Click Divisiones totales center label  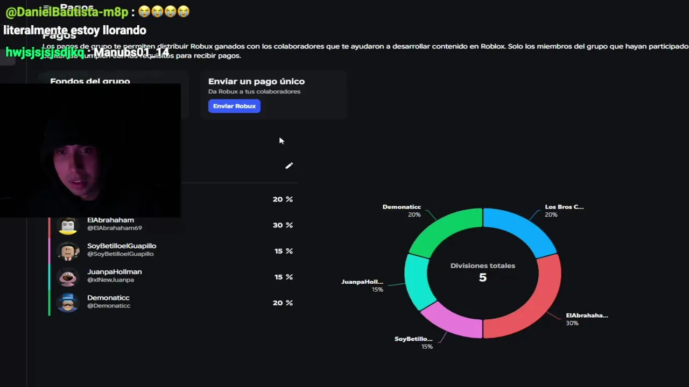click(483, 266)
